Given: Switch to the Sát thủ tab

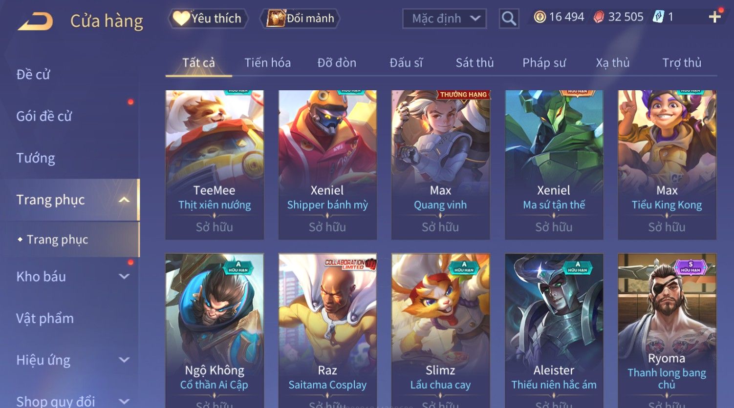Looking at the screenshot, I should pos(475,62).
